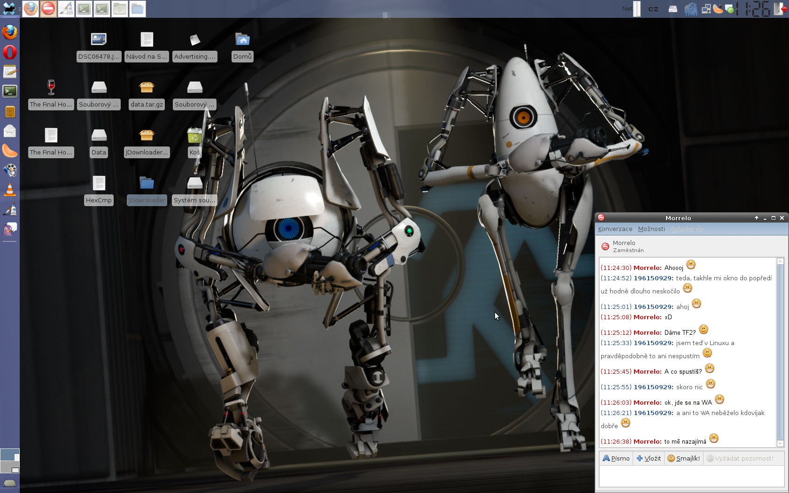
Task: Launch VLC media player from dock
Action: point(10,190)
